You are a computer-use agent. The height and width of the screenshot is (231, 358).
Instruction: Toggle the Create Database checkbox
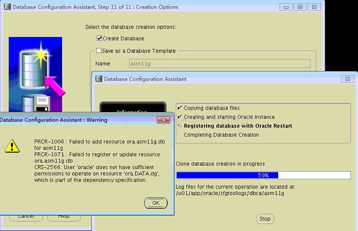click(99, 38)
